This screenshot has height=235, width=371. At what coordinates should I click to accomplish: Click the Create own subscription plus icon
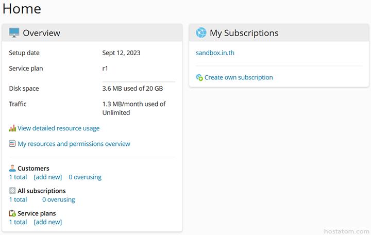199,78
